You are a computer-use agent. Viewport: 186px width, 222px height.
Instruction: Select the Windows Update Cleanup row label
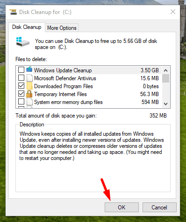[63, 70]
